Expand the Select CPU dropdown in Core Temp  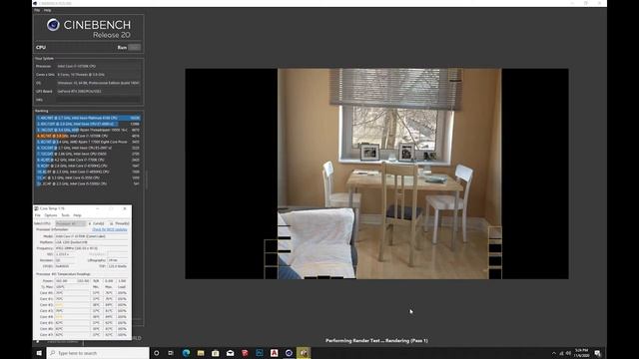[x=71, y=223]
